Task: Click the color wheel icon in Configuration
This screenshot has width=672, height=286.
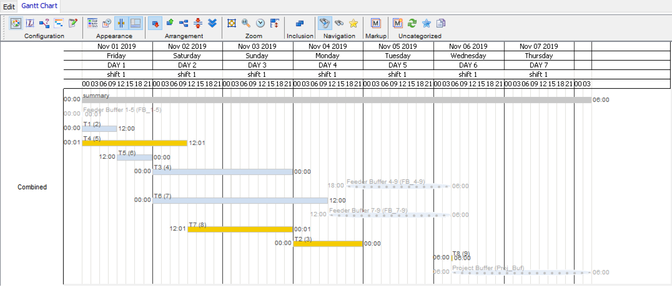Action: pos(15,23)
